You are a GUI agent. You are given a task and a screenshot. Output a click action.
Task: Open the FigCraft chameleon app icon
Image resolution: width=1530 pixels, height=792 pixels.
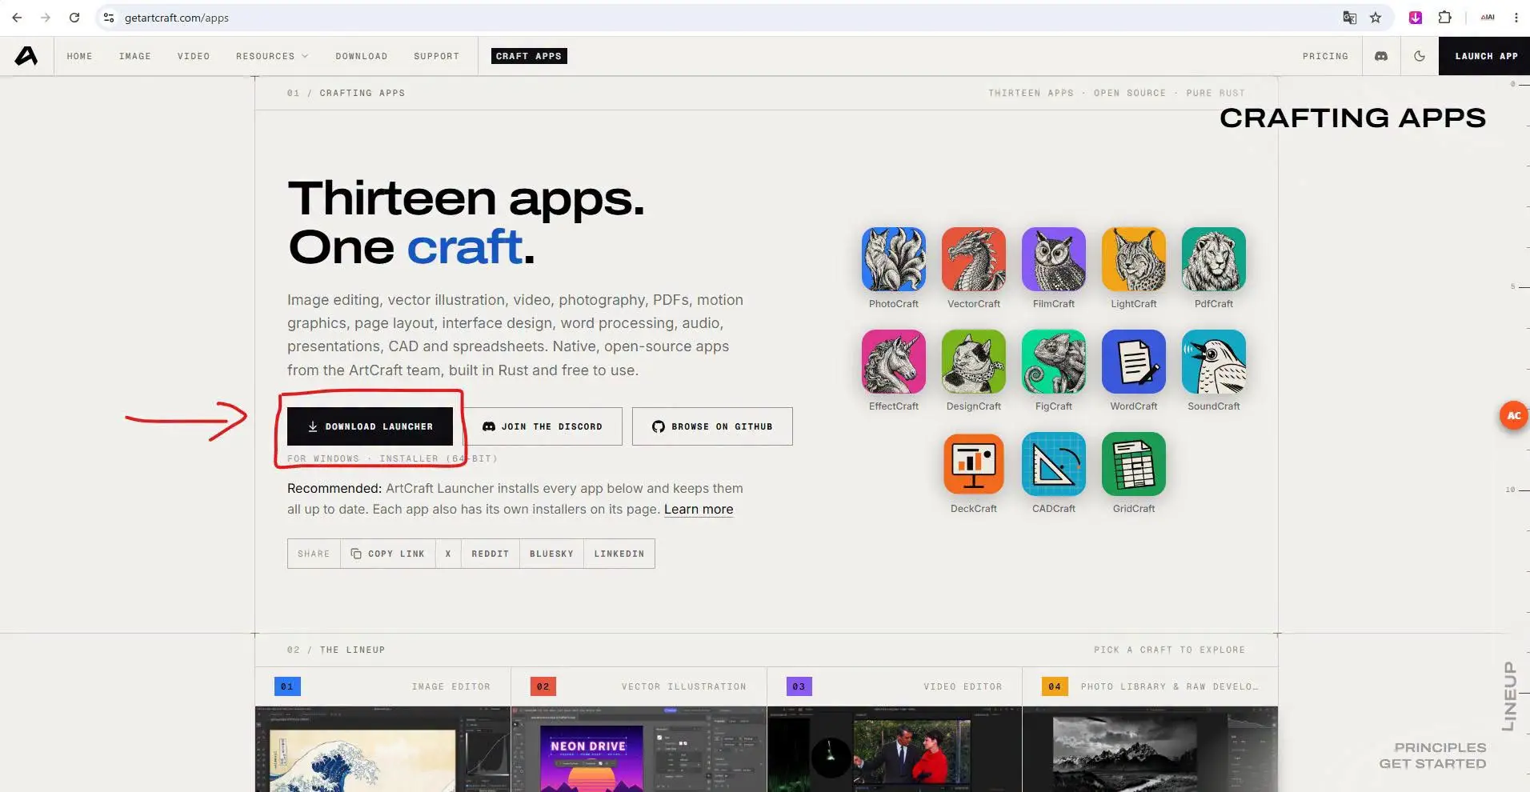(1053, 362)
